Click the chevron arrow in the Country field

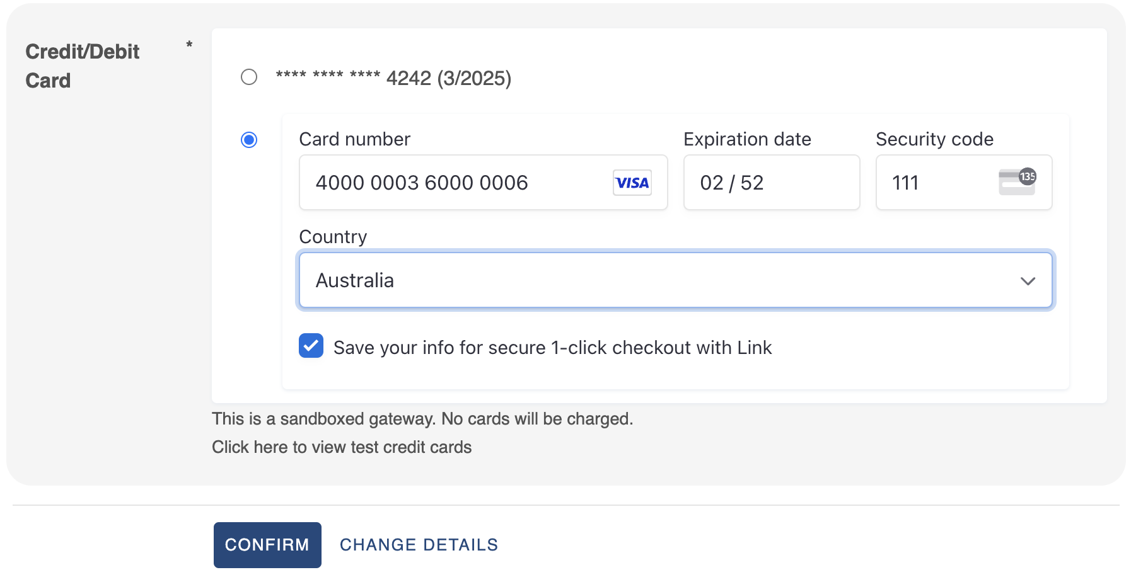[x=1028, y=281]
